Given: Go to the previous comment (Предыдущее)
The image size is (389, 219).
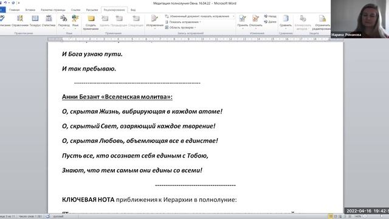Looking at the screenshot, I should [119, 21].
